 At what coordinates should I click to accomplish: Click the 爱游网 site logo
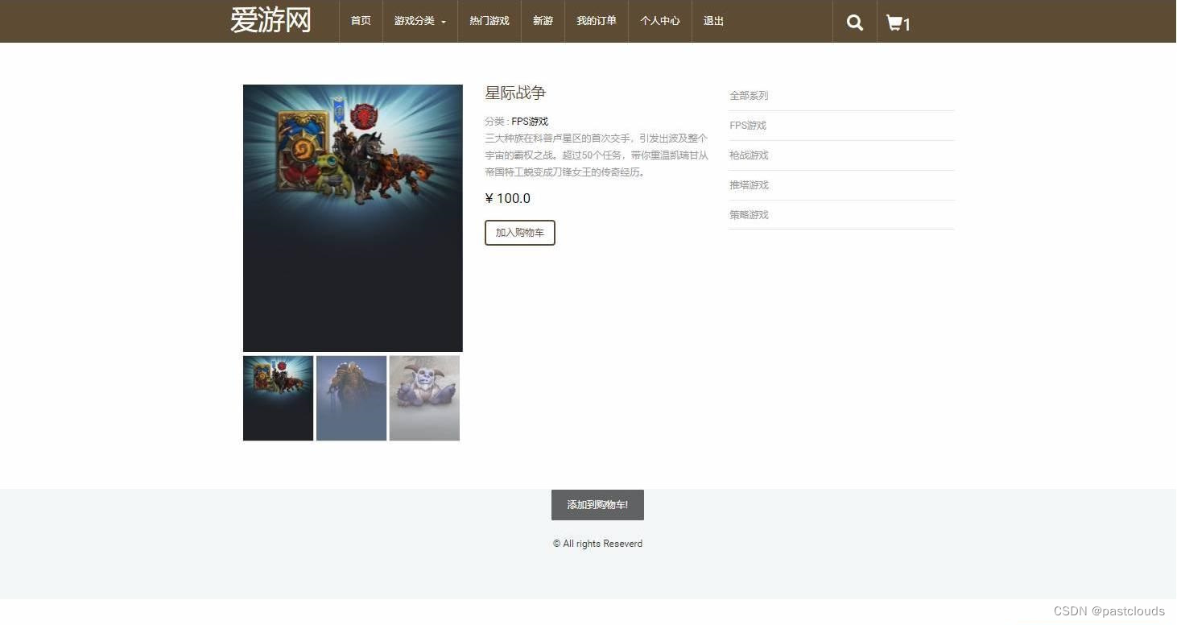[x=271, y=19]
